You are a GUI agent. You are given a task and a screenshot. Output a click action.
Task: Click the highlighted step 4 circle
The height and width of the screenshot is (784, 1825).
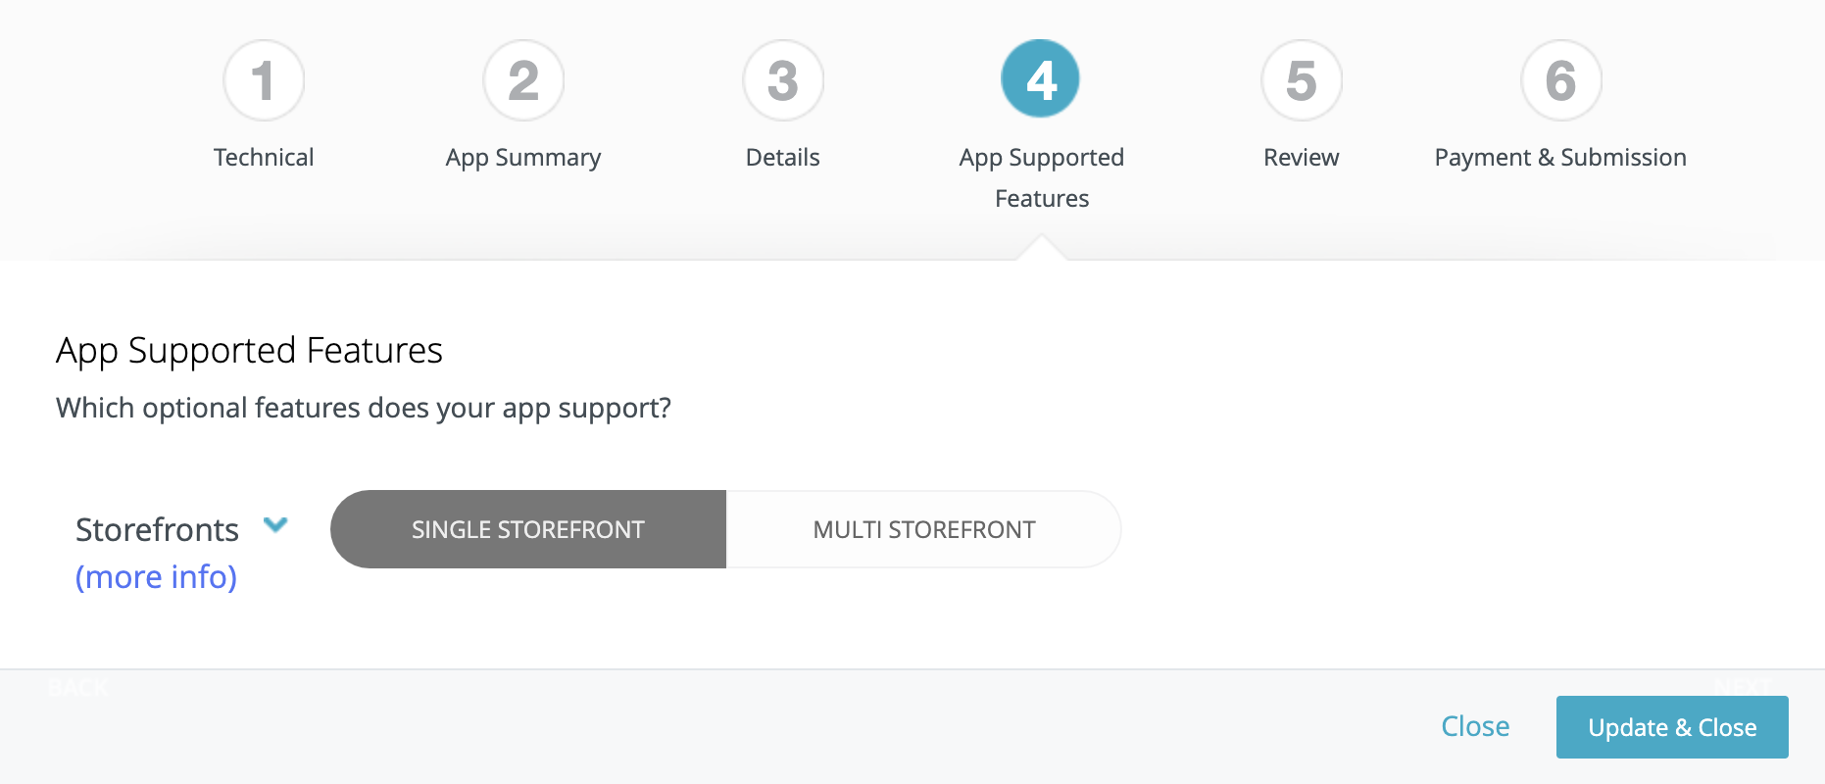click(1041, 79)
